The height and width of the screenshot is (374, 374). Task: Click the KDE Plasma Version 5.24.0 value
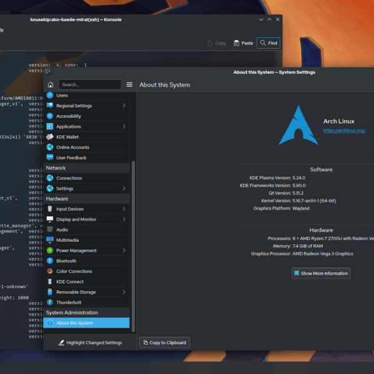(x=299, y=178)
